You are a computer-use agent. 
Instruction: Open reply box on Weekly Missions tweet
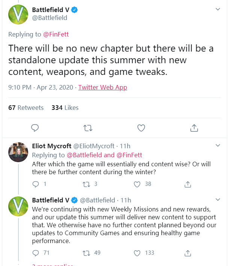[36, 252]
